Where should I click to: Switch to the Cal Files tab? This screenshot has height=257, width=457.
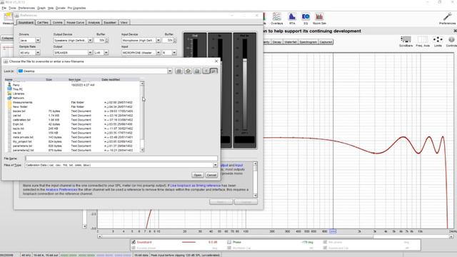click(x=43, y=22)
